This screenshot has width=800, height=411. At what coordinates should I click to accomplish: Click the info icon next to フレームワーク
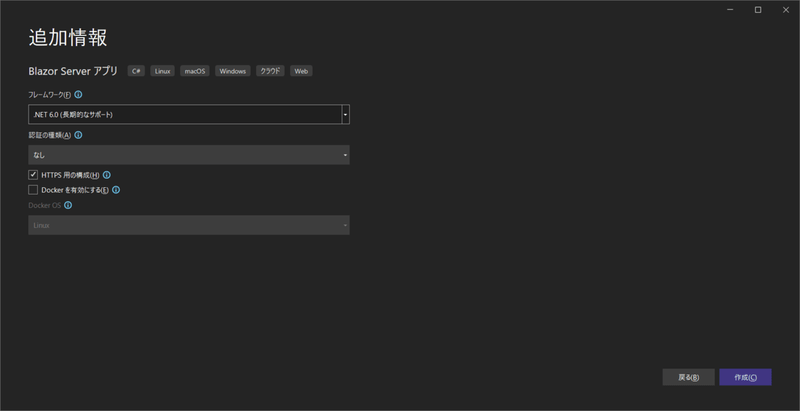coord(79,95)
